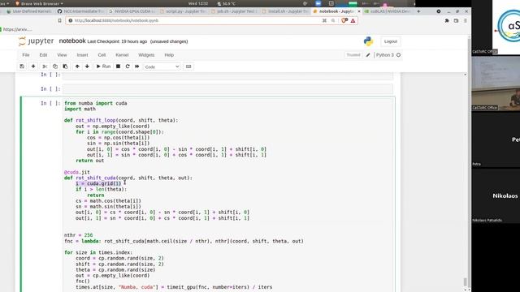Click the bookmark icon beside address bar
Viewport: 520px width, 292px height.
[59, 20]
